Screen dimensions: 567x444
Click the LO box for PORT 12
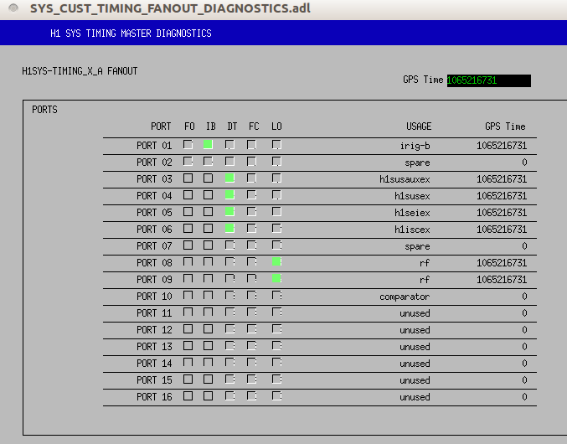click(x=276, y=329)
